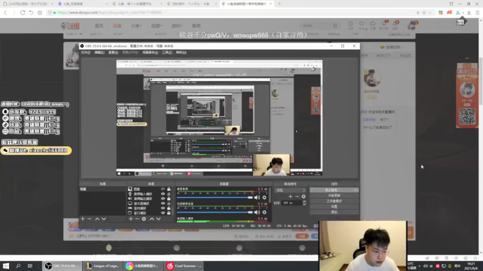Screen dimensions: 483x271
Task: Open the taskbar search magnifier
Action: (x=18, y=266)
